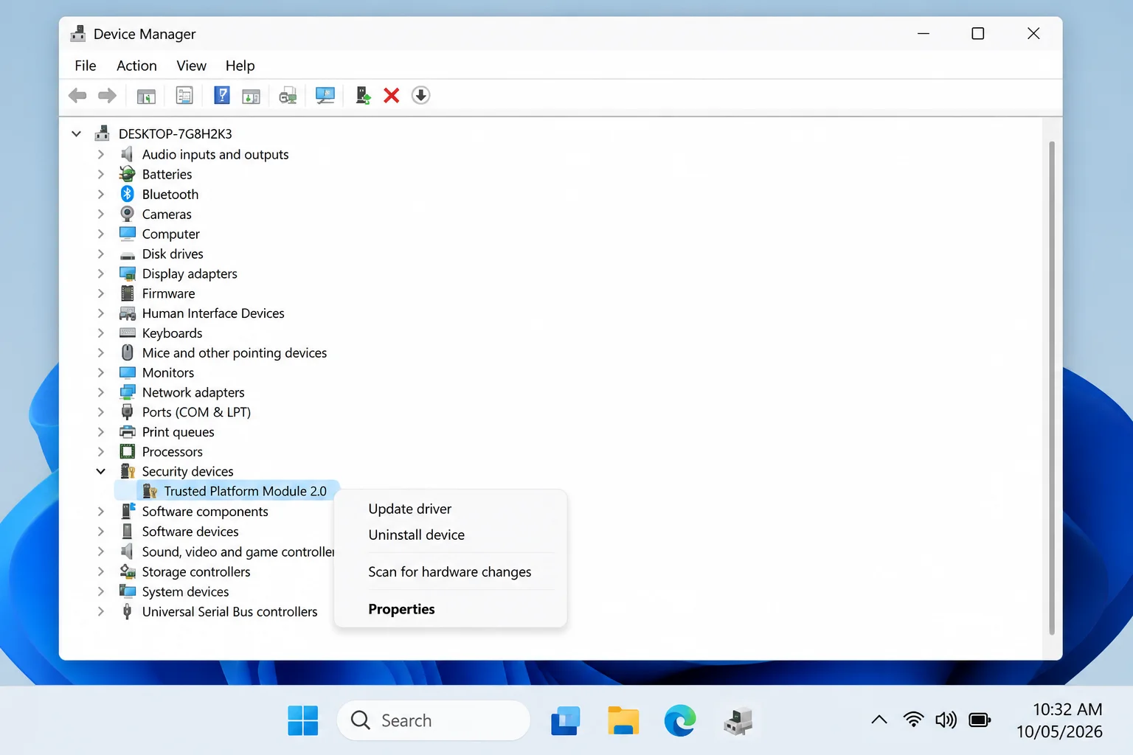This screenshot has width=1133, height=755.
Task: Expand the Audio inputs and outputs node
Action: pos(101,154)
